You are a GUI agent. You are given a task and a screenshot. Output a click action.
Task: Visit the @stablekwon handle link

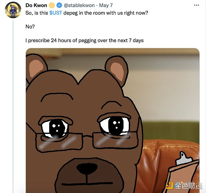coord(79,5)
